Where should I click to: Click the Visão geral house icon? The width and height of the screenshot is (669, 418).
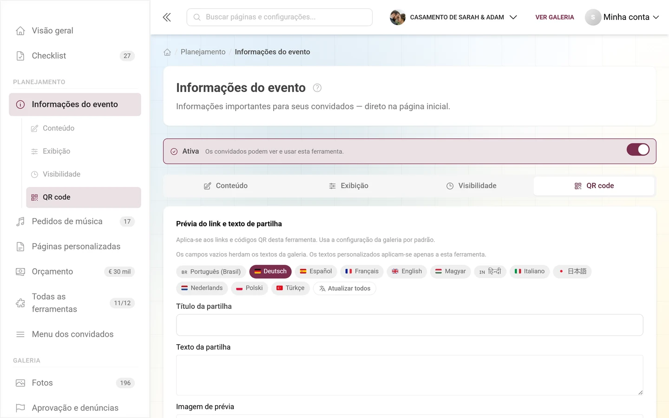20,31
